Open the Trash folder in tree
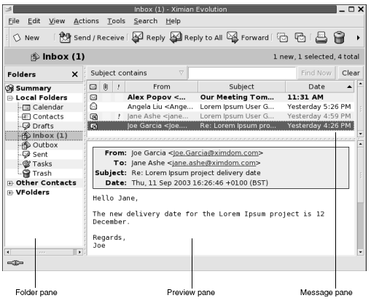Viewport: 371px width, 306px height. pyautogui.click(x=36, y=173)
